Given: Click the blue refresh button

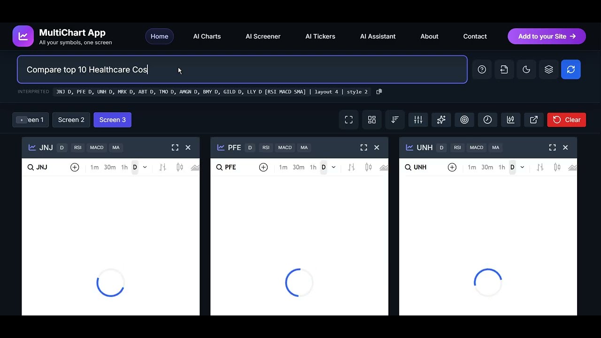Looking at the screenshot, I should (x=571, y=69).
